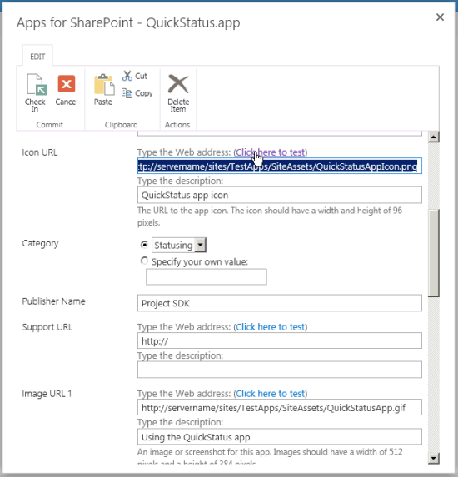This screenshot has width=458, height=477.
Task: Click the 'Category' field label
Action: (x=40, y=244)
